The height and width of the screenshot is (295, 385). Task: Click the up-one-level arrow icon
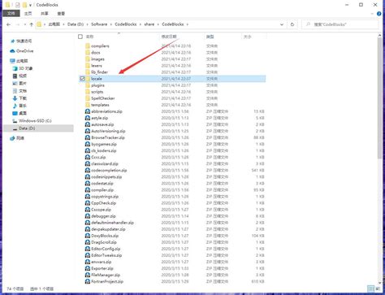coord(31,24)
